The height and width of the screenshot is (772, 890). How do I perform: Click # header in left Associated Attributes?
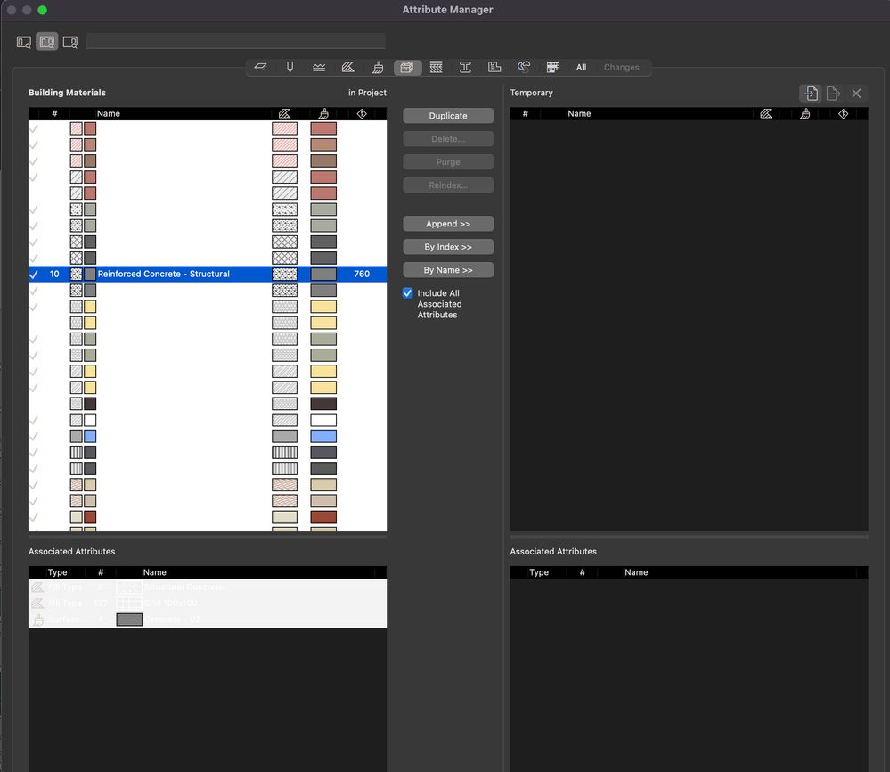[x=101, y=572]
